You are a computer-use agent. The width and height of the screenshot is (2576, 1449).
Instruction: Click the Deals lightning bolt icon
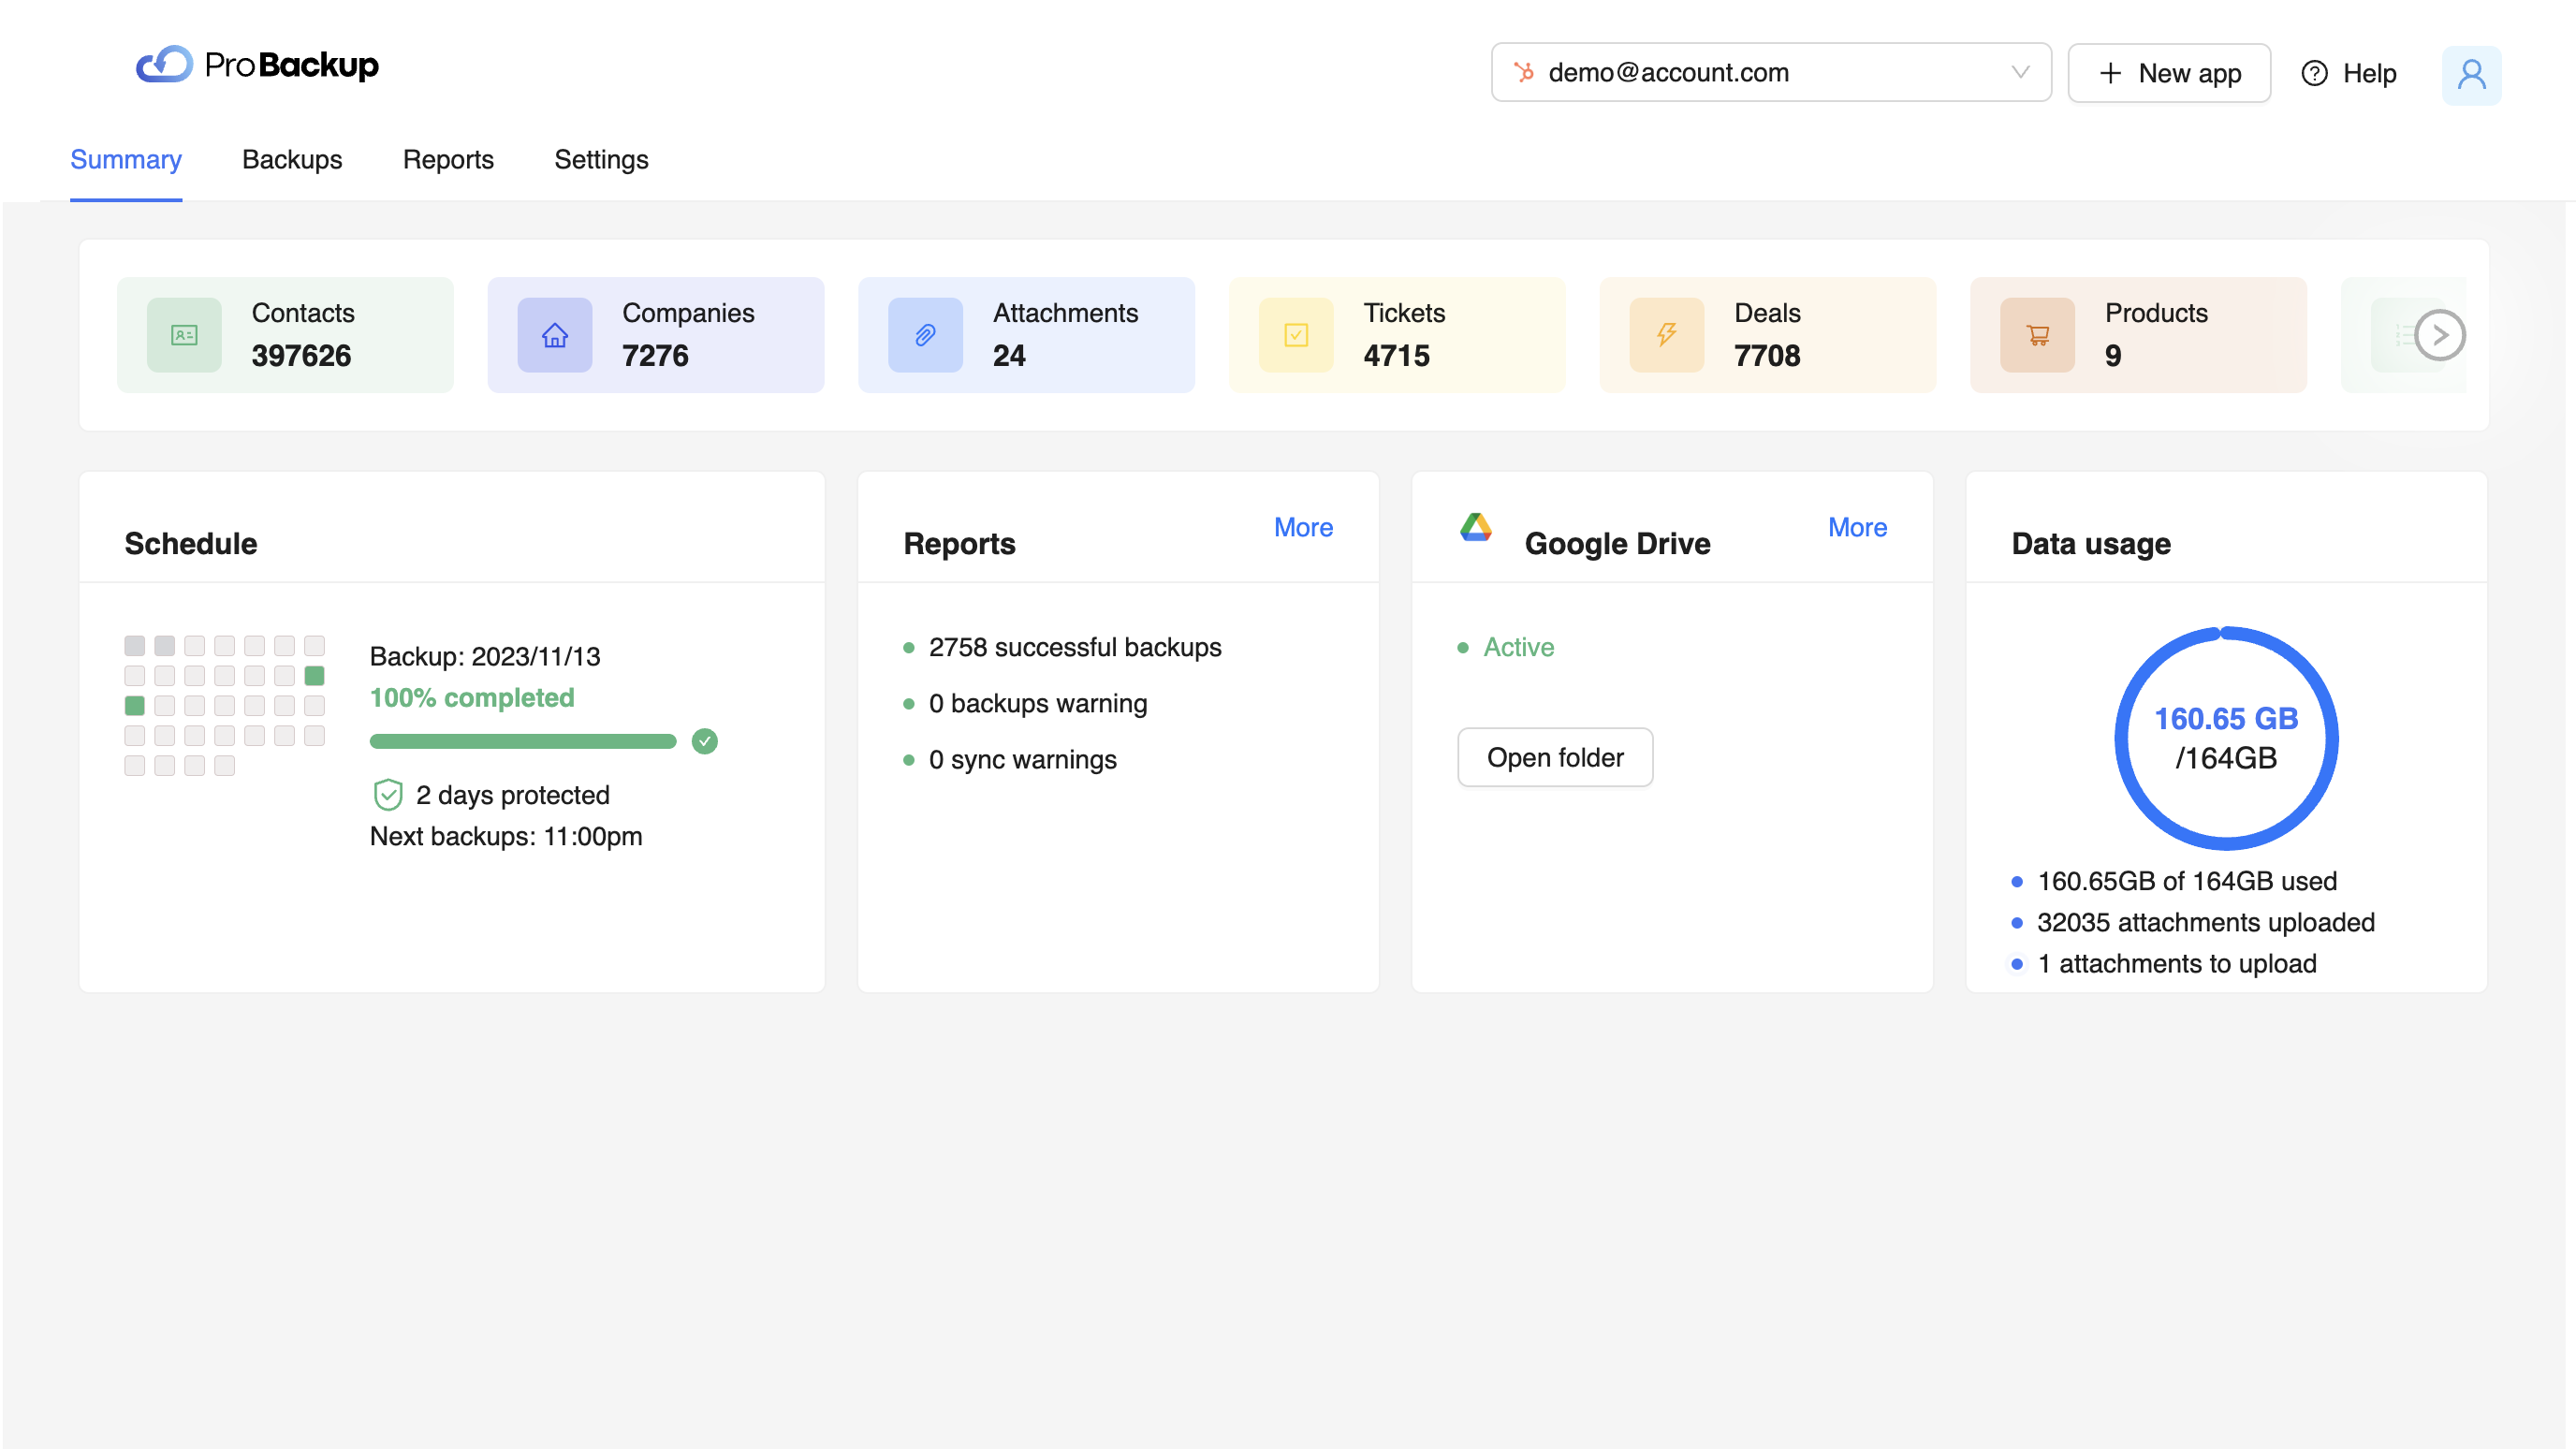pos(1666,335)
